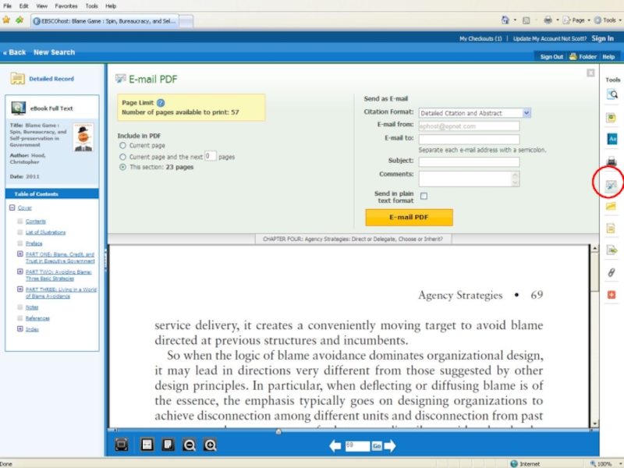Enable 'Send in plain text format' checkbox
This screenshot has height=468, width=624.
click(x=424, y=196)
